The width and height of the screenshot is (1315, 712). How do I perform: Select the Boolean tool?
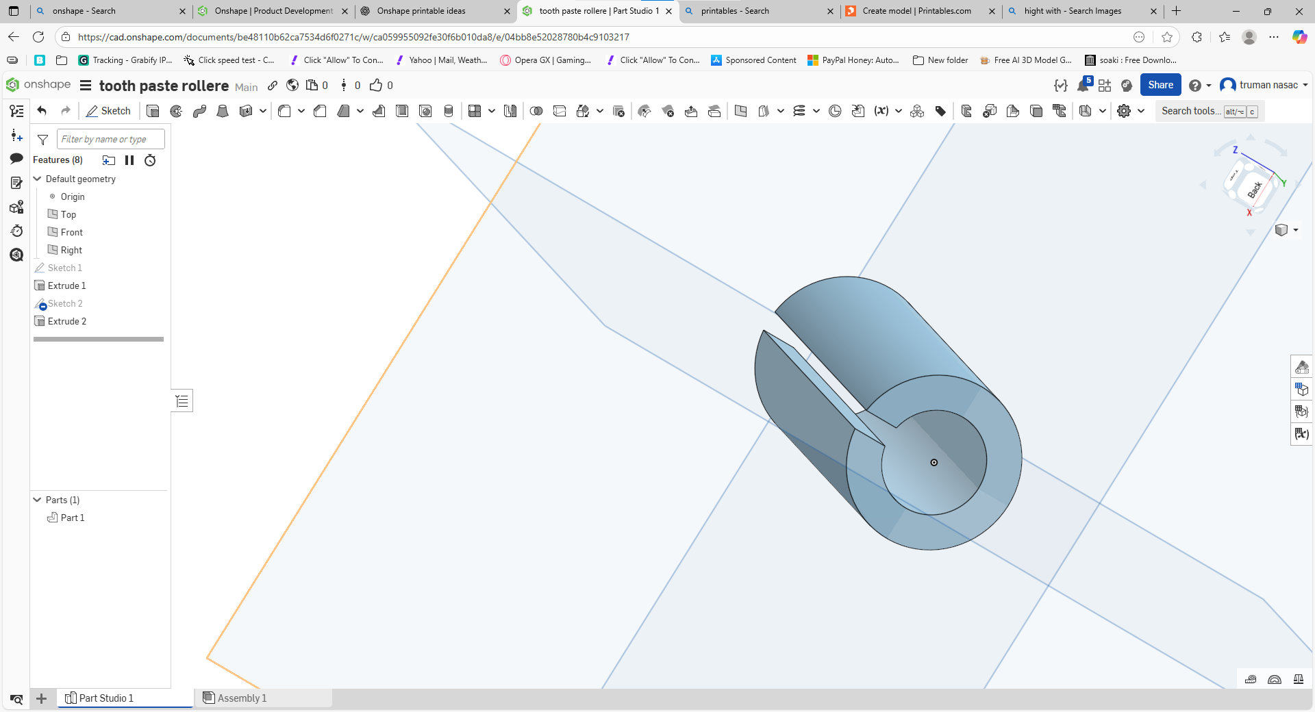[536, 111]
